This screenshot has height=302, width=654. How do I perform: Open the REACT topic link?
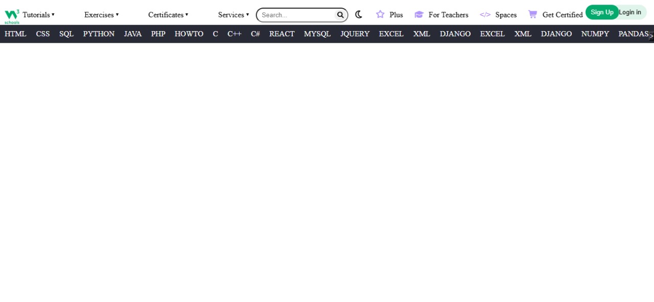282,34
